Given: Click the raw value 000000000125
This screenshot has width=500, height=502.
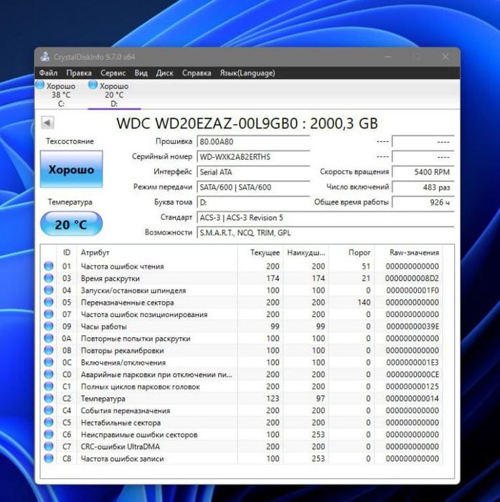Looking at the screenshot, I should [412, 387].
